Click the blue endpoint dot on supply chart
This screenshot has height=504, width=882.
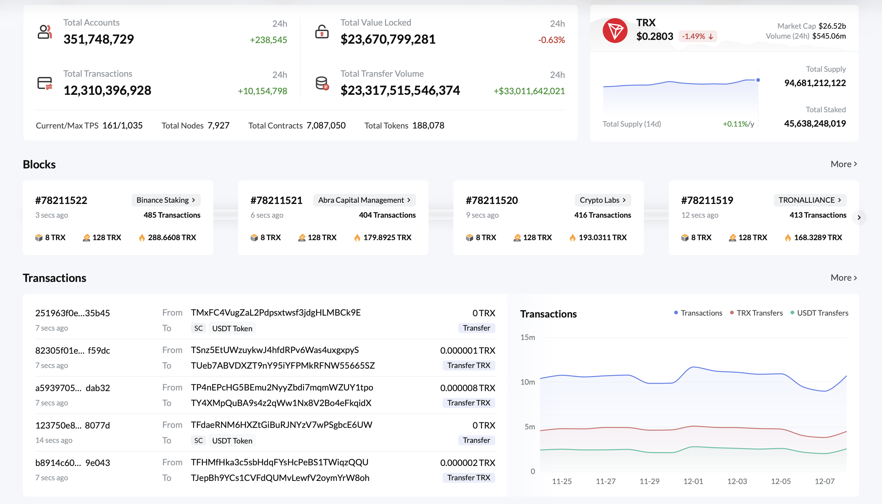point(758,80)
